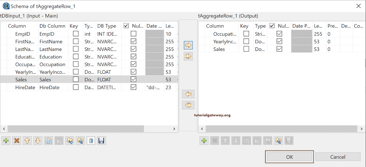Image resolution: width=366 pixels, height=167 pixels.
Task: Click Column header in output table
Action: coord(222,26)
